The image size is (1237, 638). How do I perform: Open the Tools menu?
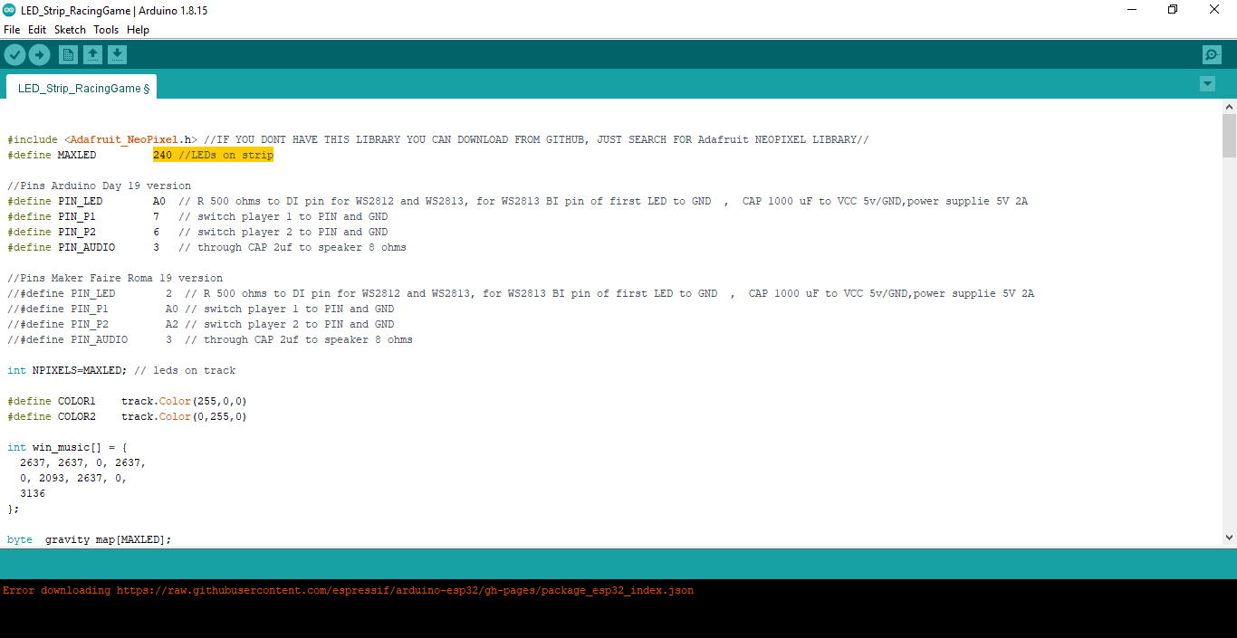[x=106, y=29]
